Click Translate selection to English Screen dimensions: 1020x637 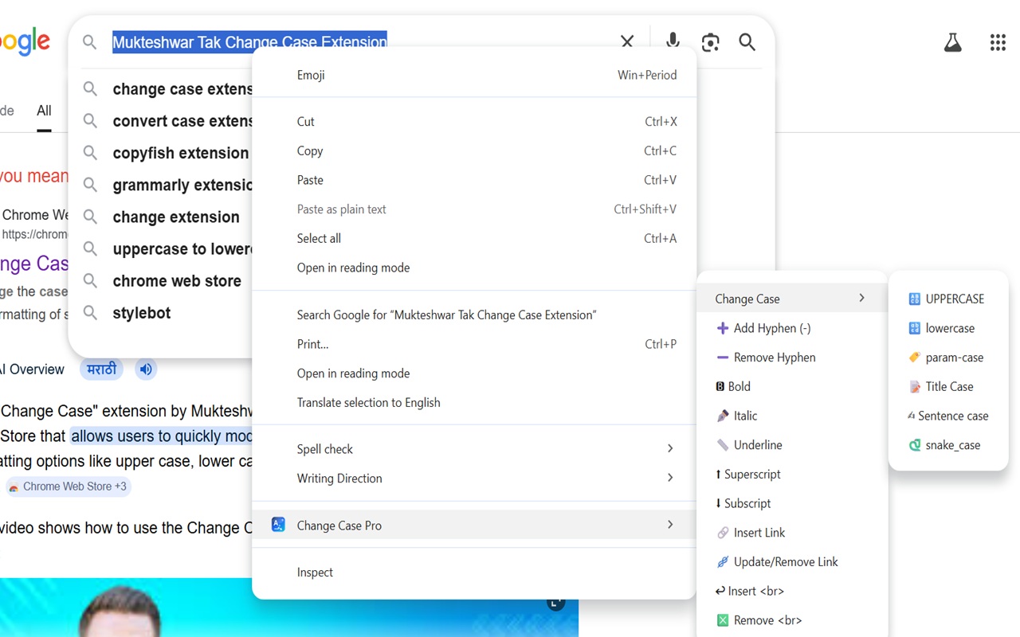(x=474, y=402)
